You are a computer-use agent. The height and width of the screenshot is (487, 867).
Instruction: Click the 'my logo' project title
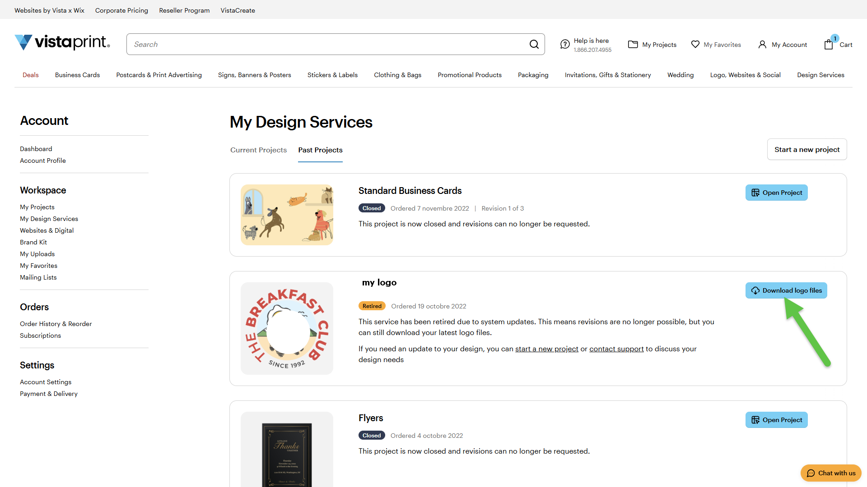pyautogui.click(x=379, y=283)
